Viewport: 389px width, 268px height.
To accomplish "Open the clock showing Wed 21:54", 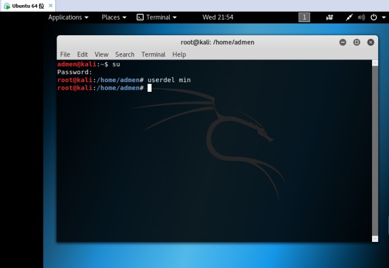I will 218,18.
